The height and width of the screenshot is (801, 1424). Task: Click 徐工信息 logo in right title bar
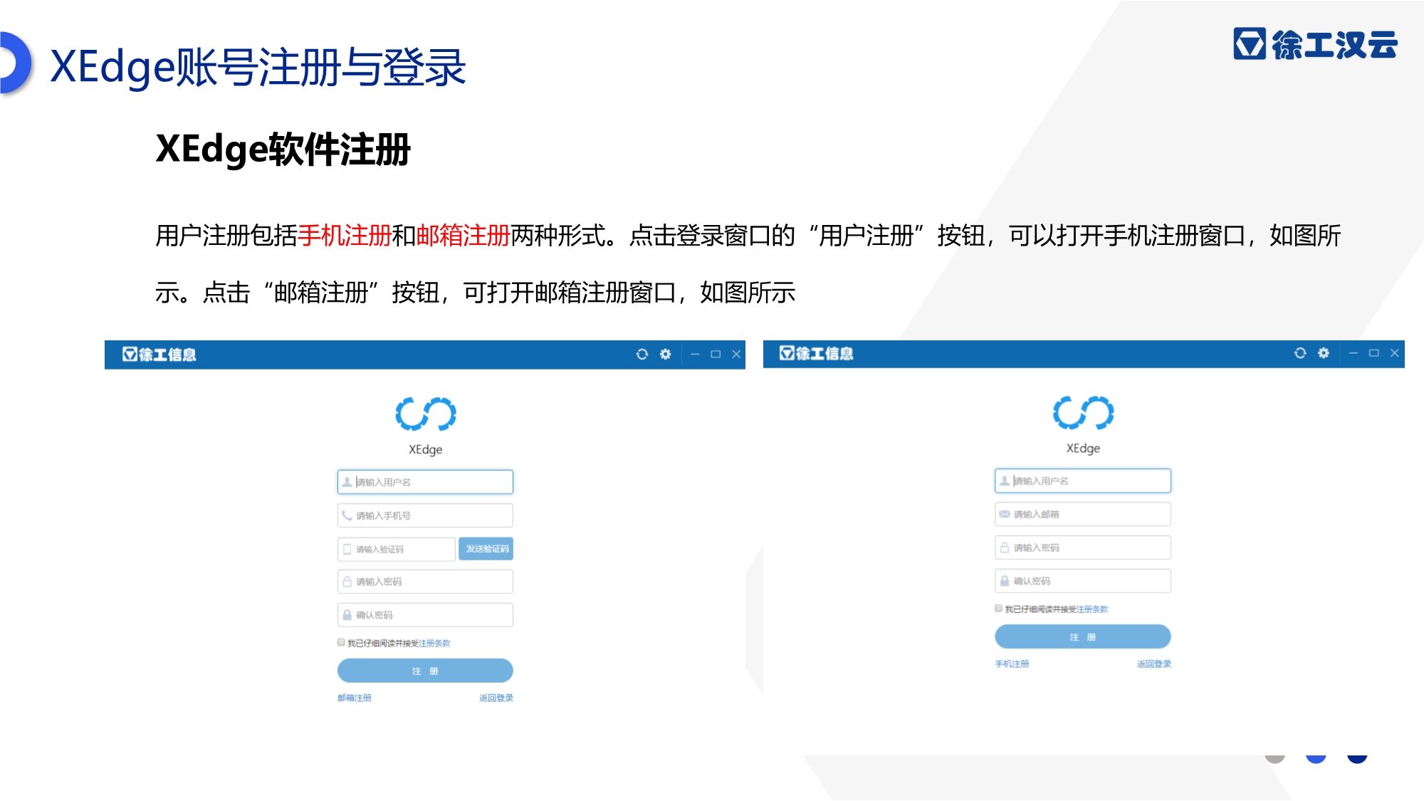click(x=816, y=353)
